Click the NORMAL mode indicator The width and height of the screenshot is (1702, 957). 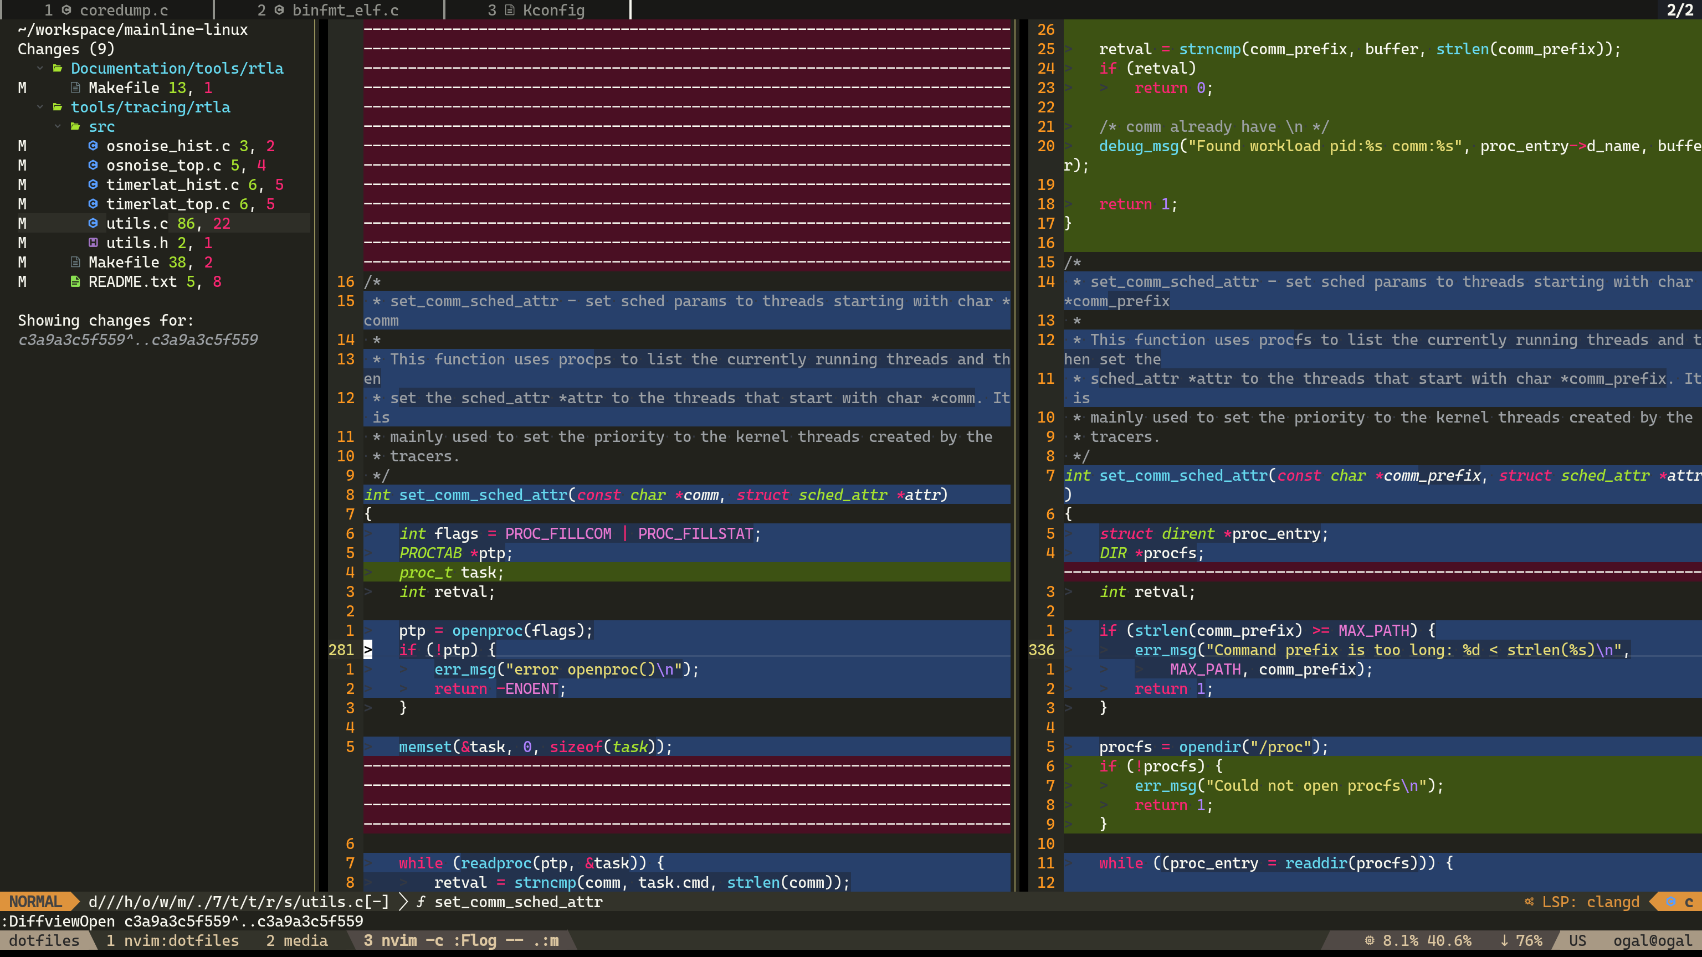tap(37, 902)
